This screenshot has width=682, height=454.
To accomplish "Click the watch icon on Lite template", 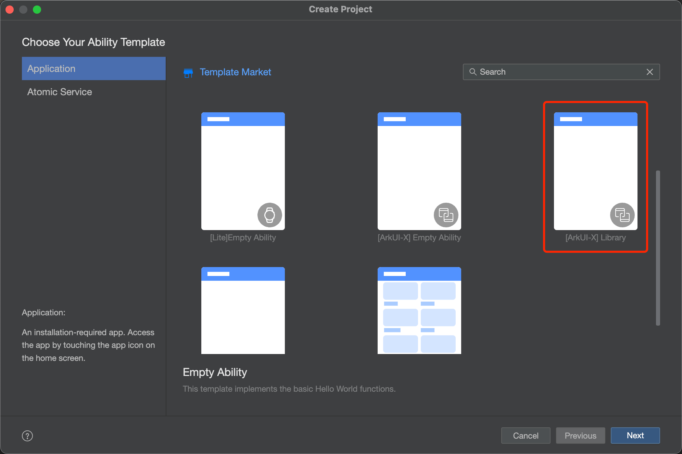I will tap(269, 215).
